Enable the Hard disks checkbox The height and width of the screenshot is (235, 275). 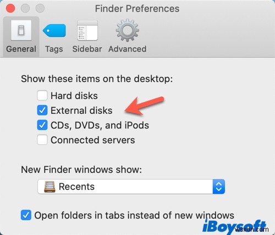(x=42, y=96)
